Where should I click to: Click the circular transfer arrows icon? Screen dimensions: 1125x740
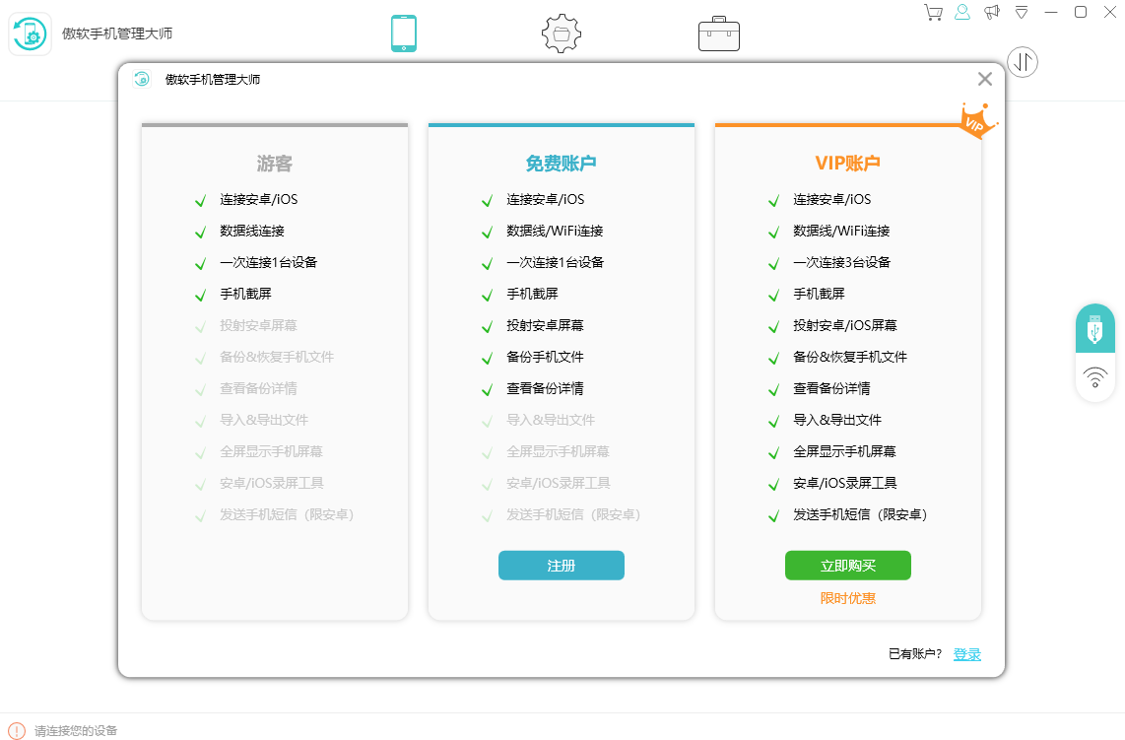1023,62
